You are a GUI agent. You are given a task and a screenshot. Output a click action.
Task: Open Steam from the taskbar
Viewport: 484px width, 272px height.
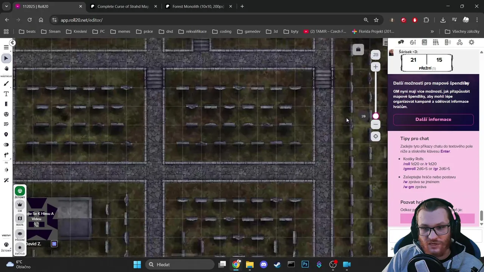[x=277, y=264]
